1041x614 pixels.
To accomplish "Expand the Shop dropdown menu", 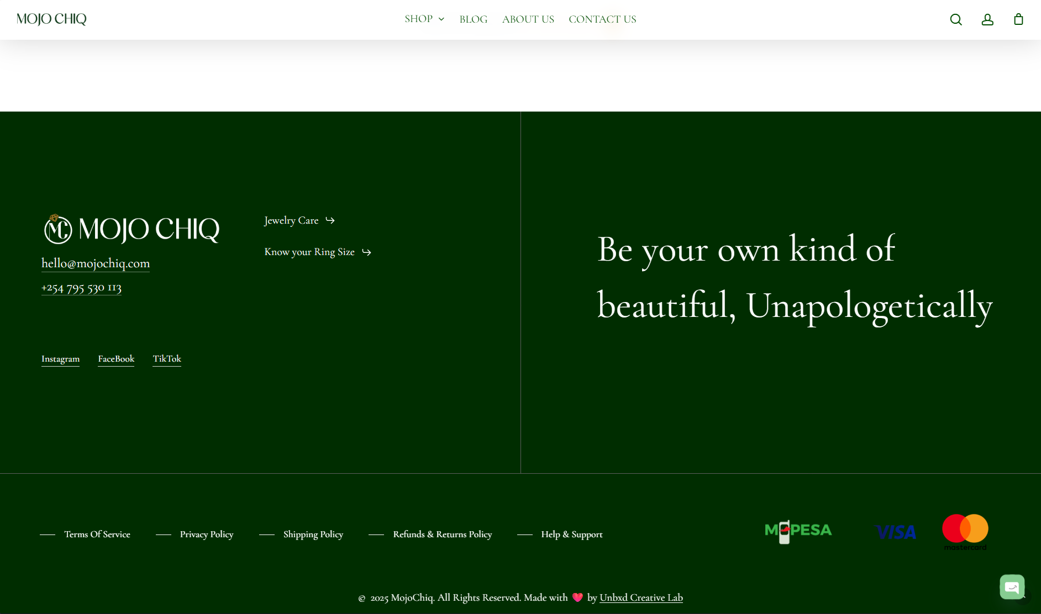I will pyautogui.click(x=424, y=19).
